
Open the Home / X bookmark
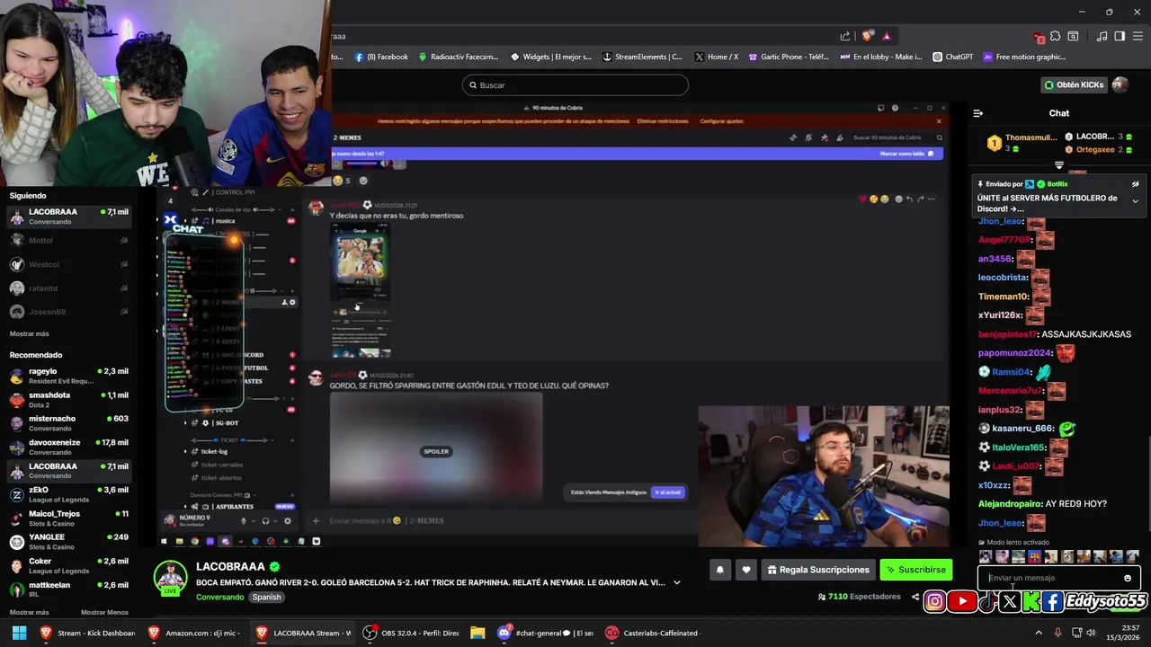(x=716, y=57)
